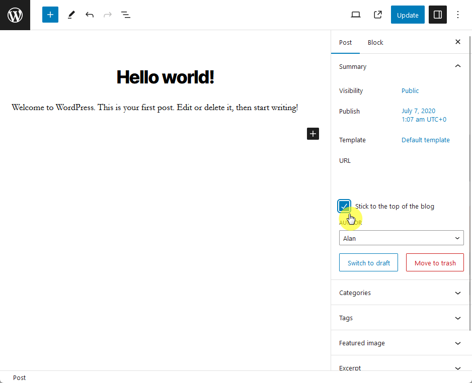Open the author dropdown showing Alan
472x383 pixels.
point(401,238)
